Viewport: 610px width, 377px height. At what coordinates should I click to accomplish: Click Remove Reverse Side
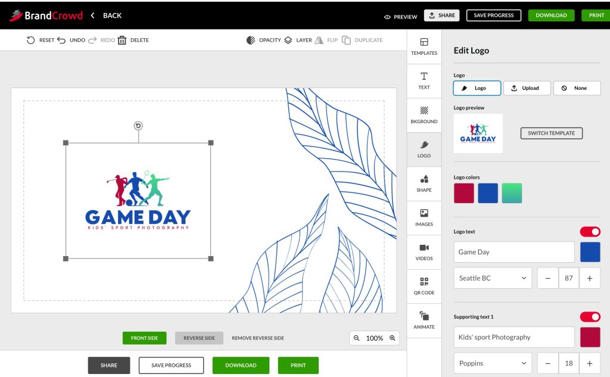point(258,338)
